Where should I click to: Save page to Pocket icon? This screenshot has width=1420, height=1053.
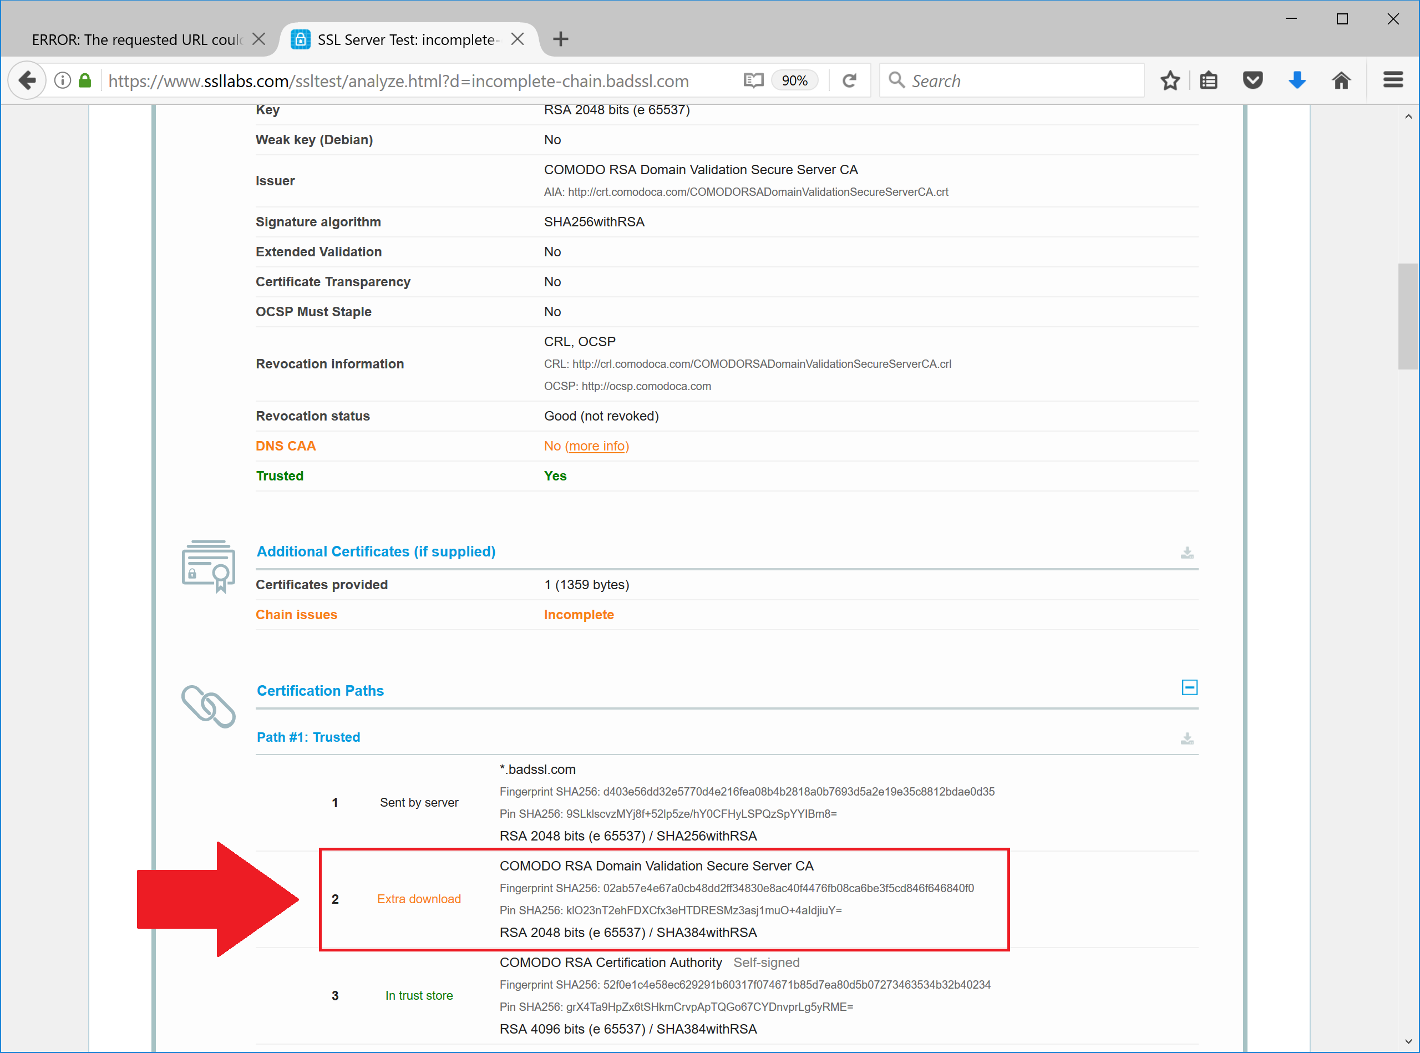(1253, 80)
